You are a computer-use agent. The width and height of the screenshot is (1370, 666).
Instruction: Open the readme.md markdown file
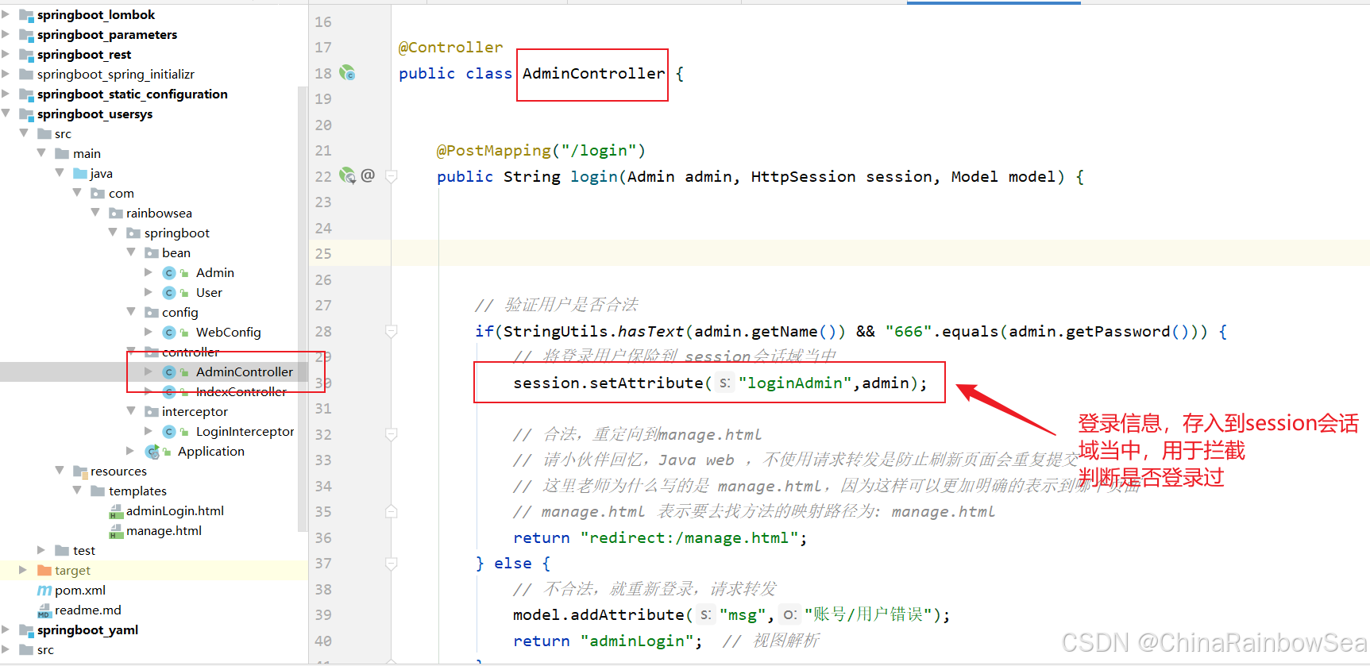pos(87,610)
